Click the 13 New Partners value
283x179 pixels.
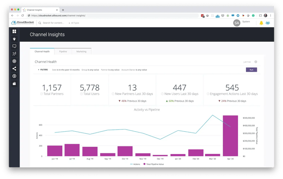click(132, 88)
